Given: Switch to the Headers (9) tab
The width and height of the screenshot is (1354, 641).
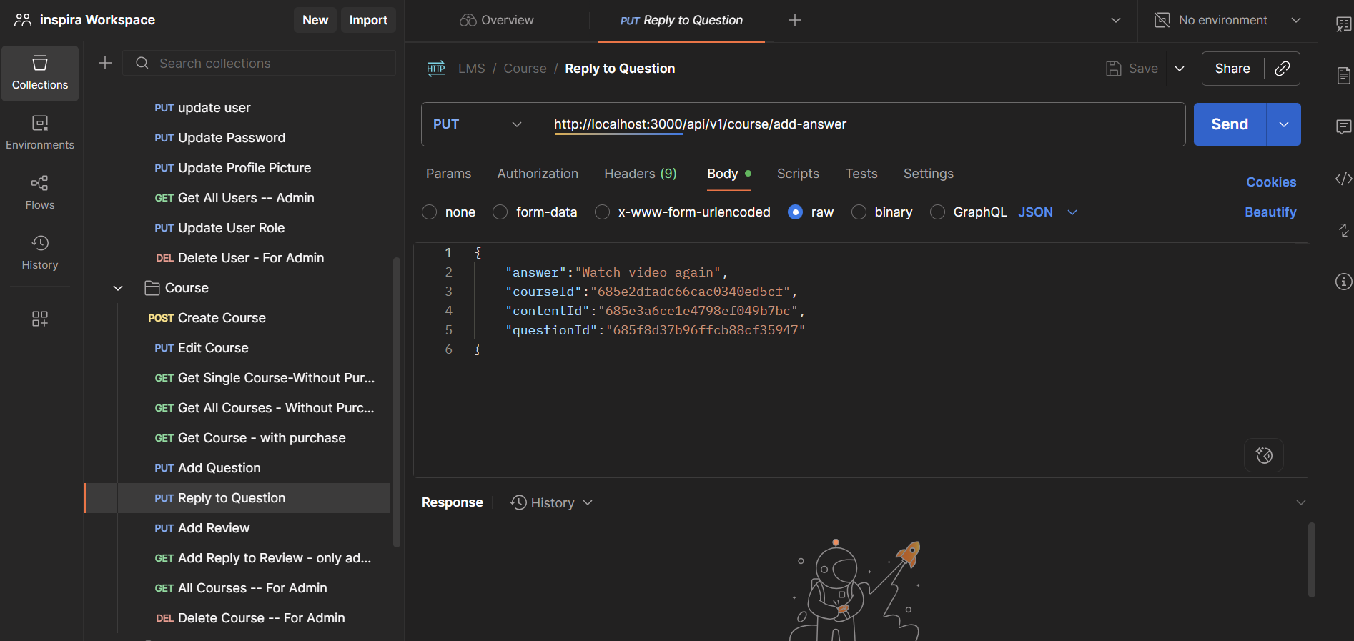Looking at the screenshot, I should tap(641, 174).
